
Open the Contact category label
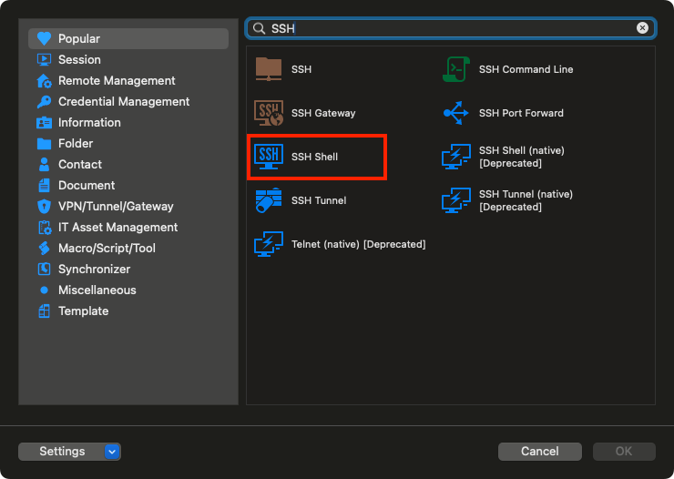(80, 165)
